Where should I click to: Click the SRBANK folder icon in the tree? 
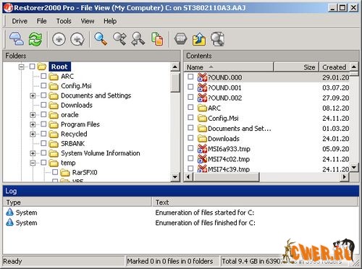click(54, 144)
